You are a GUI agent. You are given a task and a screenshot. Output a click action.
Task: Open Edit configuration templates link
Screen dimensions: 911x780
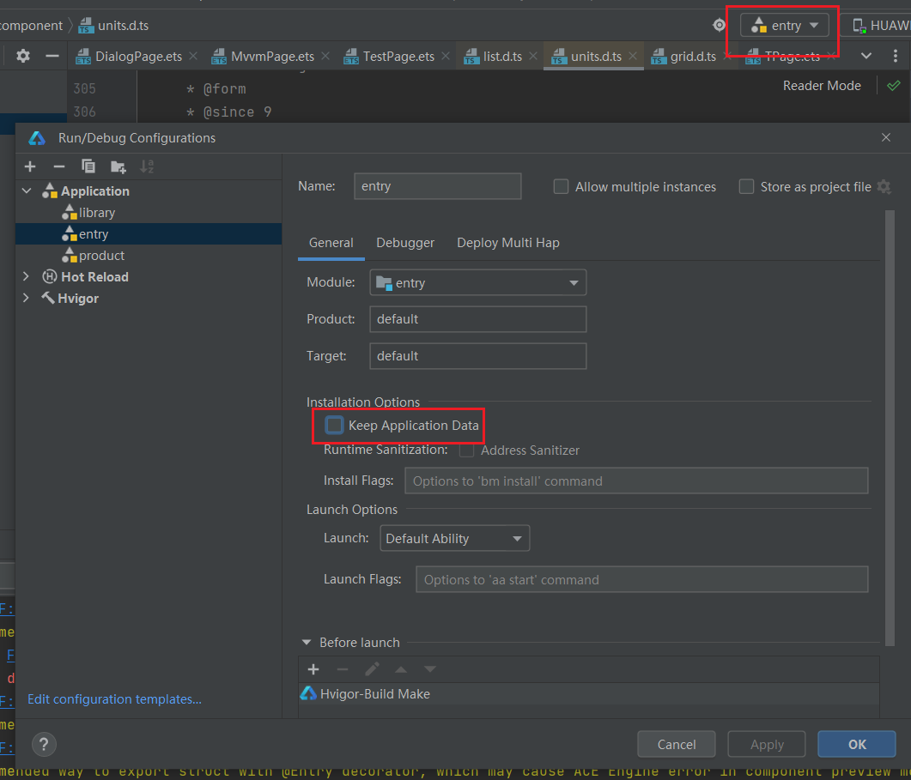114,699
